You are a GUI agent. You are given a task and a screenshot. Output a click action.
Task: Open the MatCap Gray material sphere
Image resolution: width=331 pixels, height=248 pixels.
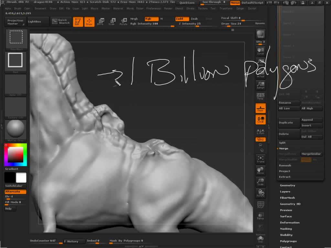[16, 129]
